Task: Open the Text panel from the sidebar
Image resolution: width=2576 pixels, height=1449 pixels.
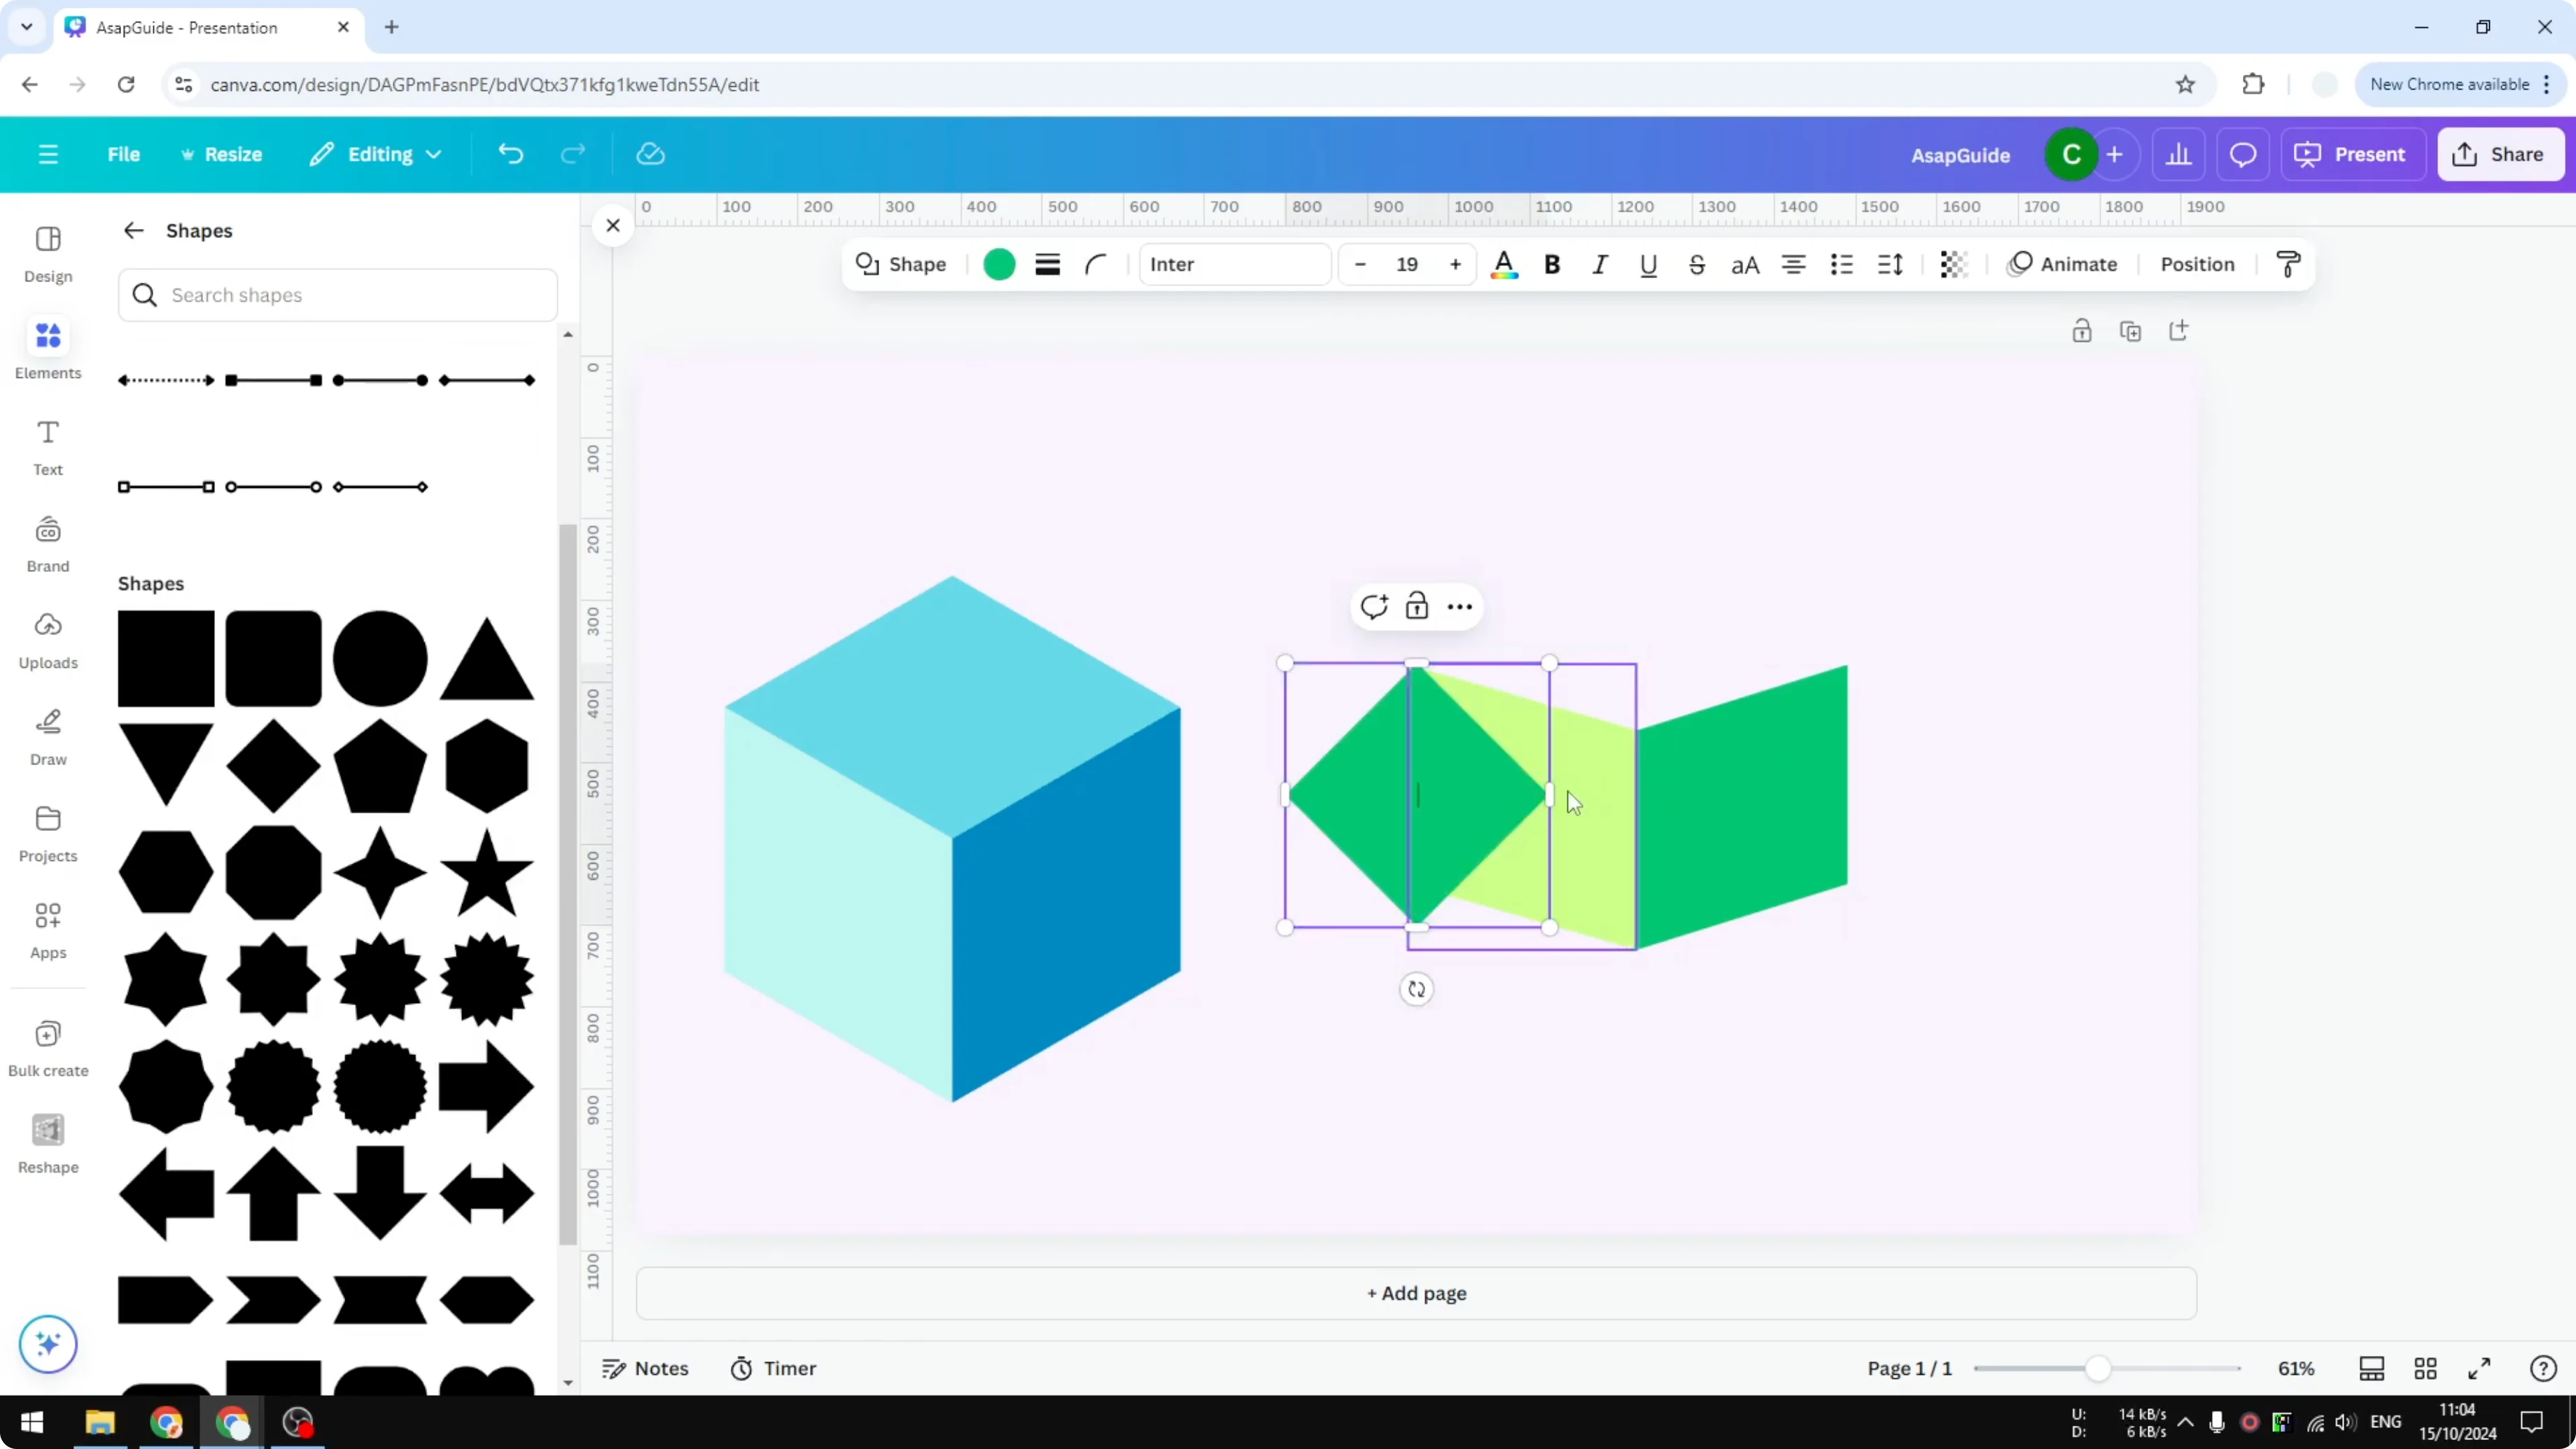Action: [47, 446]
